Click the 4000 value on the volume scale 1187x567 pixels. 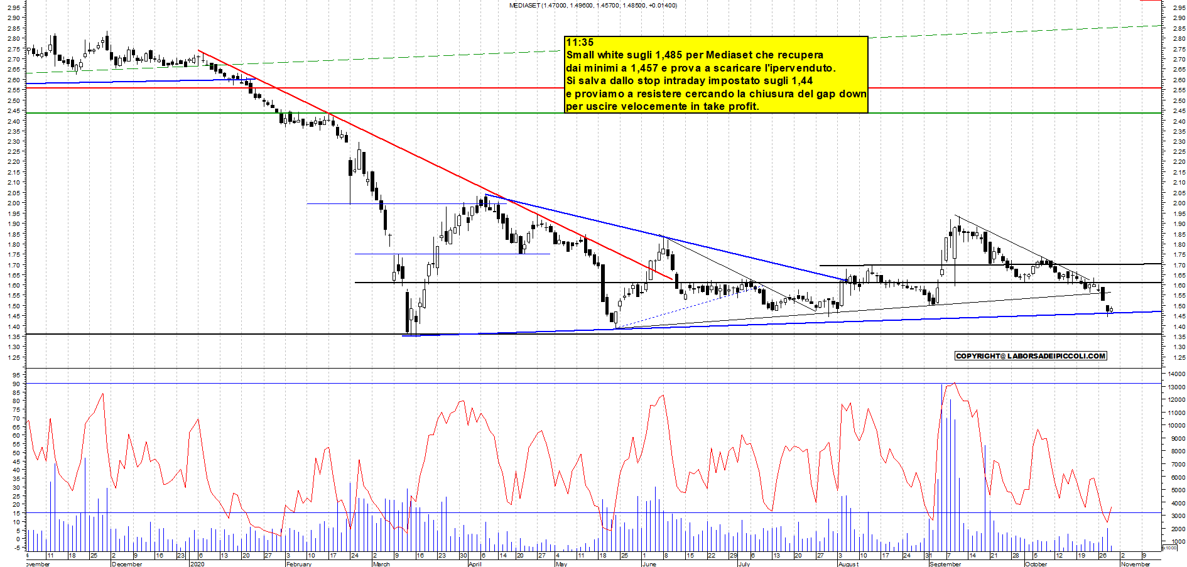click(x=1178, y=504)
